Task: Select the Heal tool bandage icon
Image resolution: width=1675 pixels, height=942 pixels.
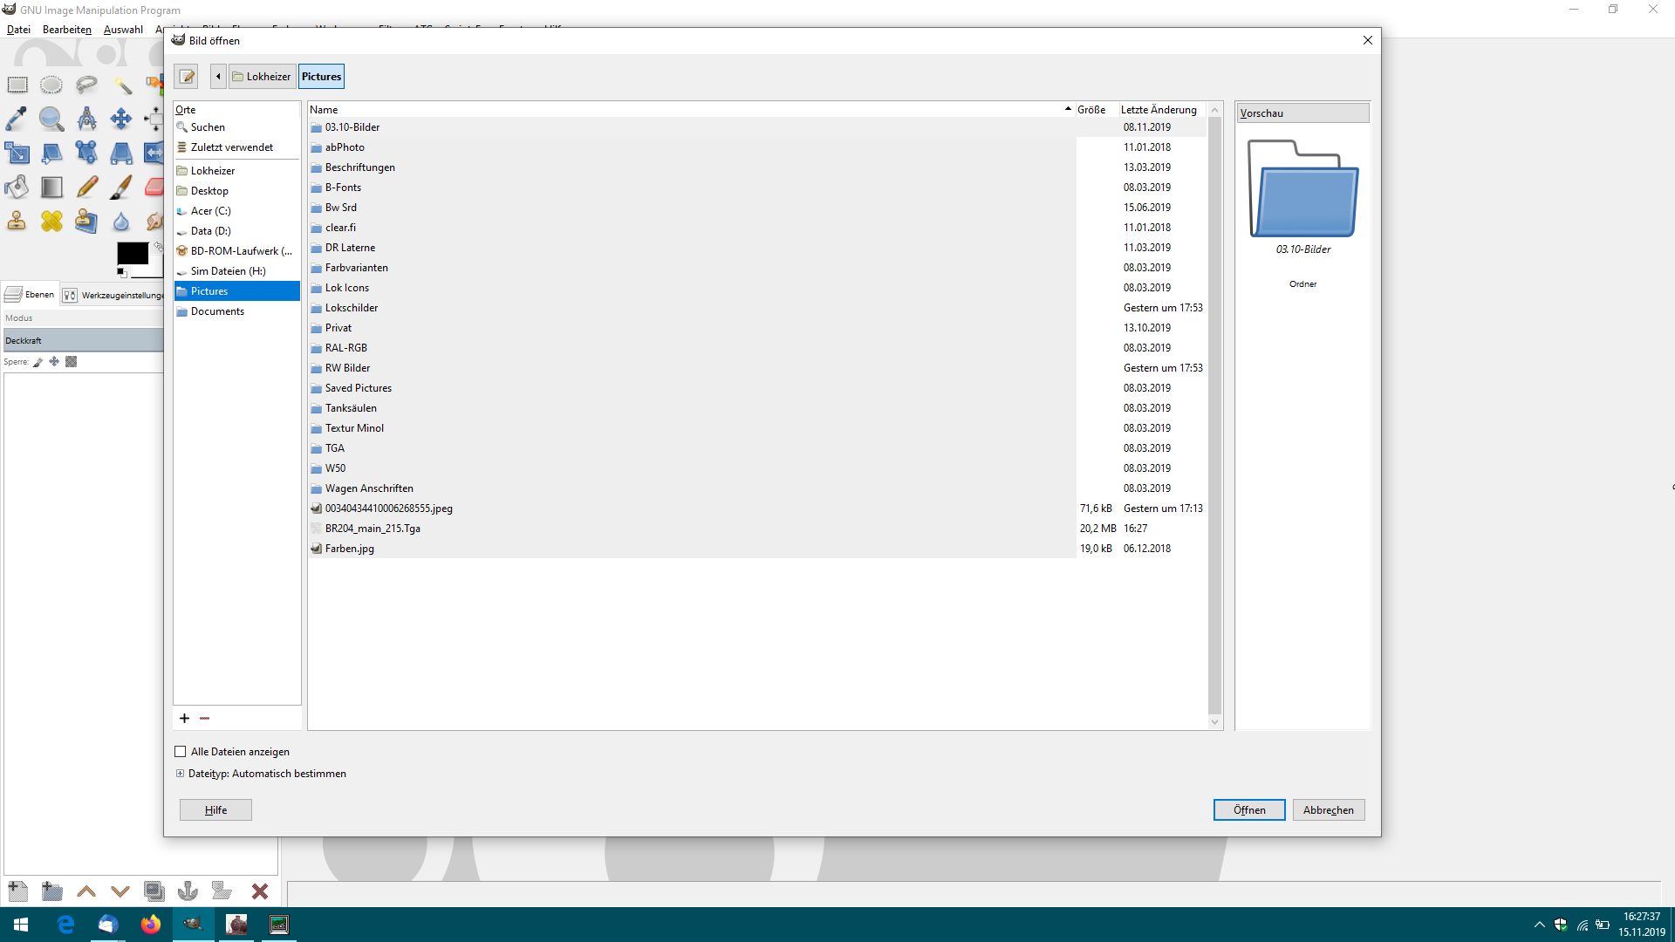Action: (51, 221)
